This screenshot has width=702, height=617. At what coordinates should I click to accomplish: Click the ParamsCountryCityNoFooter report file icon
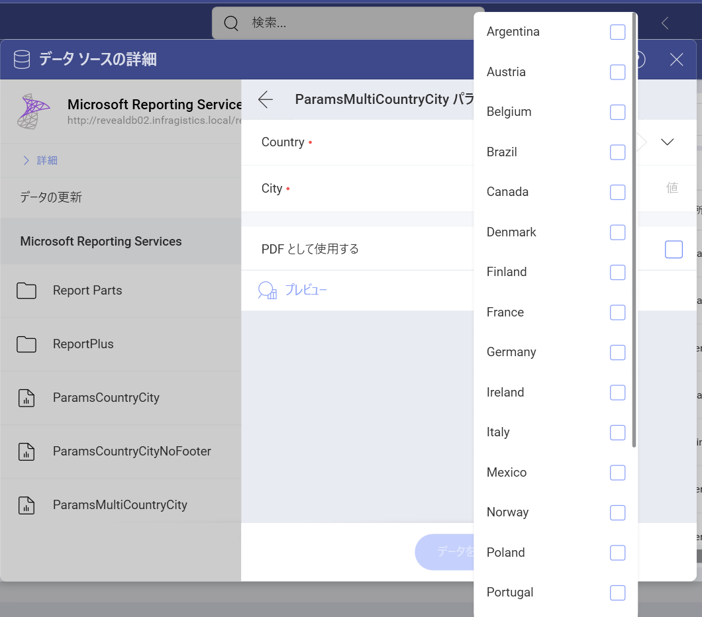pos(26,451)
